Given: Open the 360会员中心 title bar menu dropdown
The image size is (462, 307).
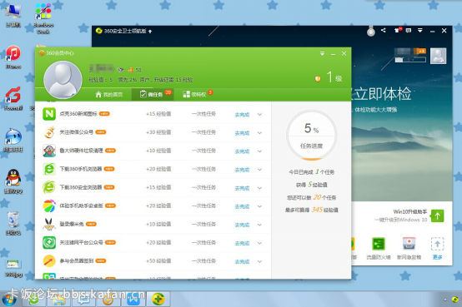Looking at the screenshot, I should (x=322, y=53).
